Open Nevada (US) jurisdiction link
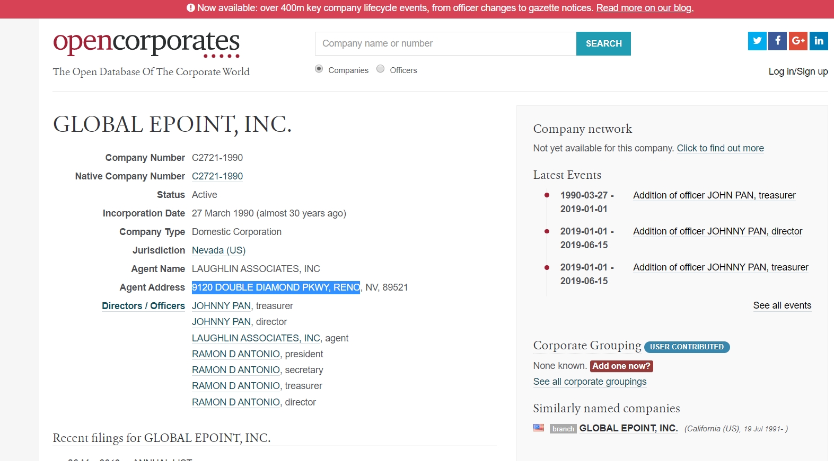Viewport: 834px width, 461px height. click(x=218, y=250)
